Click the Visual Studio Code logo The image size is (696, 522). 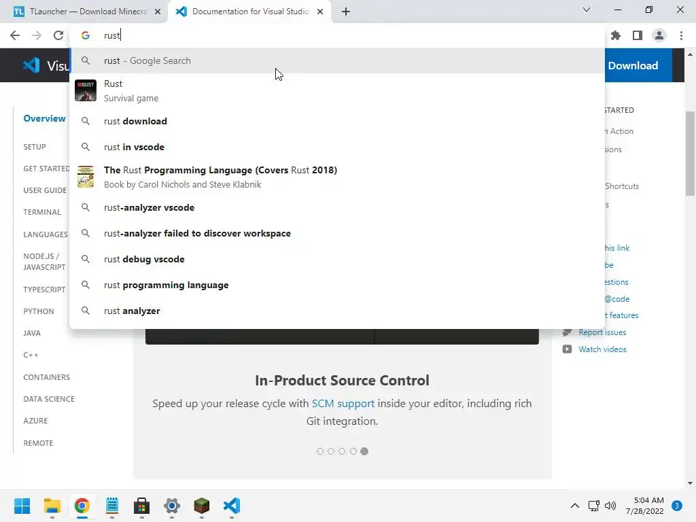click(x=31, y=66)
